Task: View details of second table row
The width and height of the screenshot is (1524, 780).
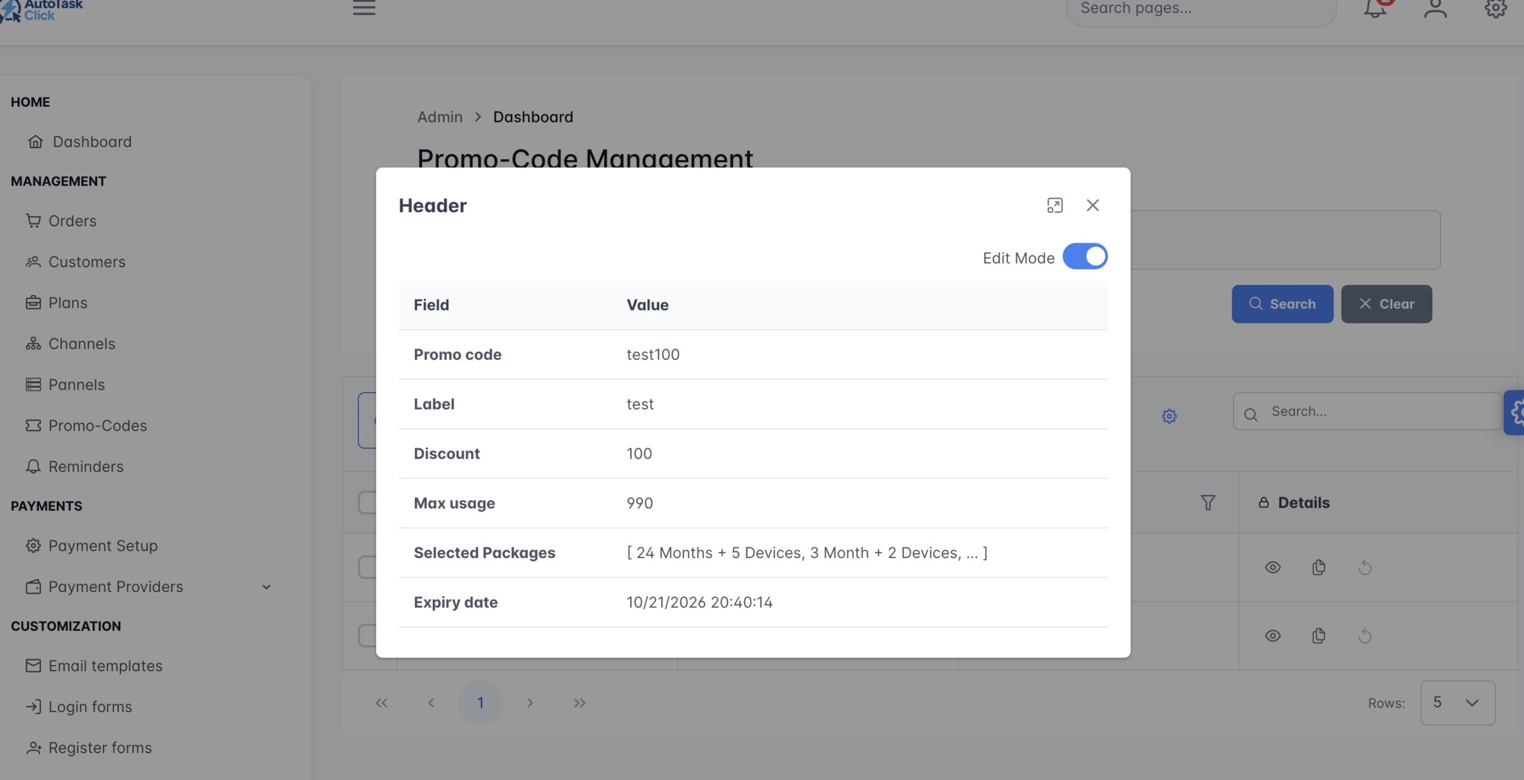Action: 1273,636
